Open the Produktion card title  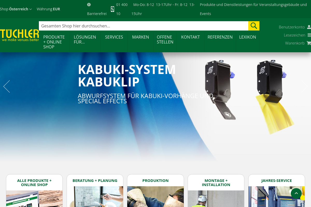point(155,181)
